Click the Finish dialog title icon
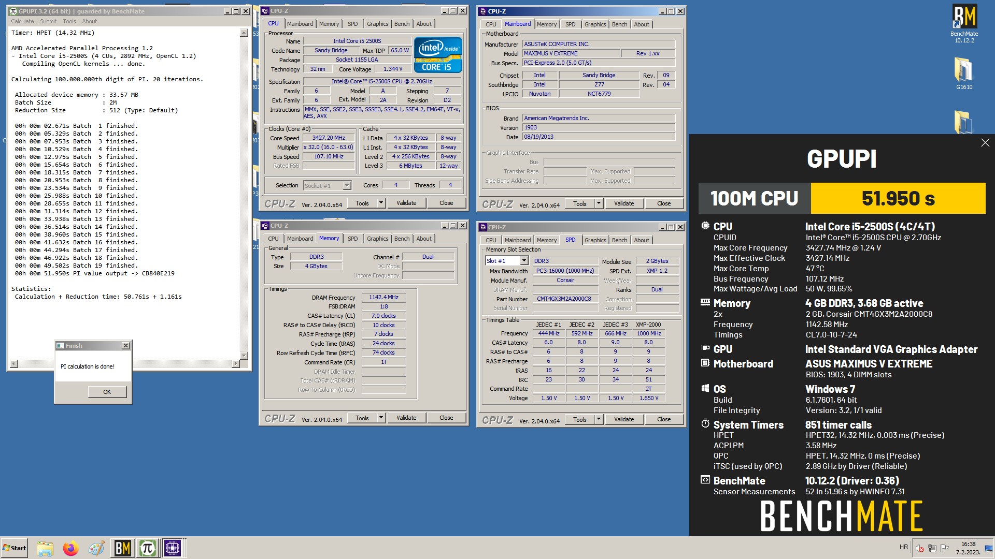Viewport: 995px width, 559px height. click(60, 346)
